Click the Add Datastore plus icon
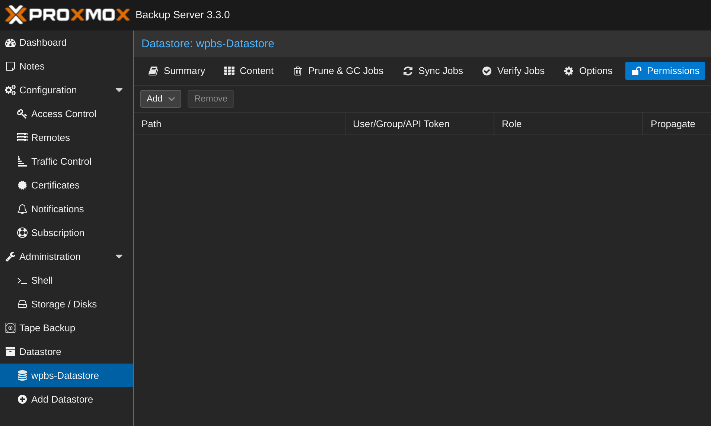The height and width of the screenshot is (426, 711). click(x=22, y=399)
